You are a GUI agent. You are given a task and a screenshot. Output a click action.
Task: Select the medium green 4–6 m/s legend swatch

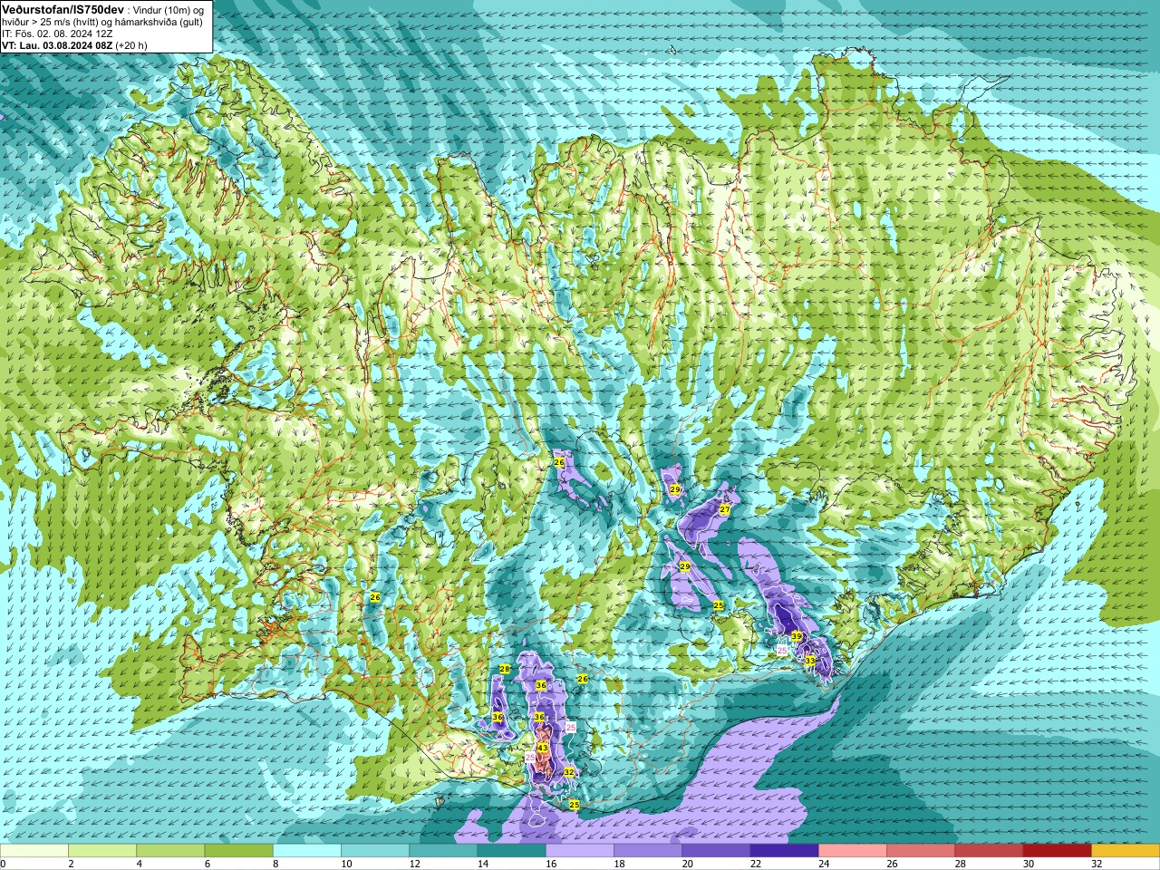(170, 850)
